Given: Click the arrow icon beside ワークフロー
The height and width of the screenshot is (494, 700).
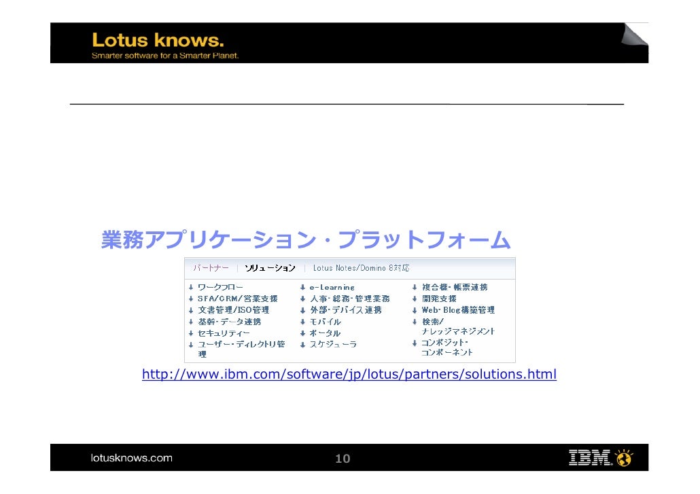Looking at the screenshot, I should point(190,287).
